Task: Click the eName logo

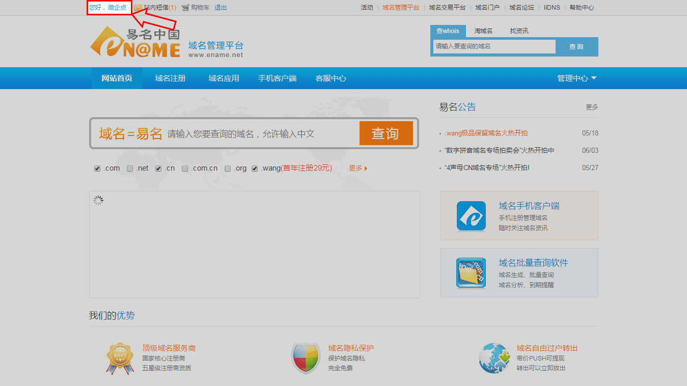Action: 135,42
